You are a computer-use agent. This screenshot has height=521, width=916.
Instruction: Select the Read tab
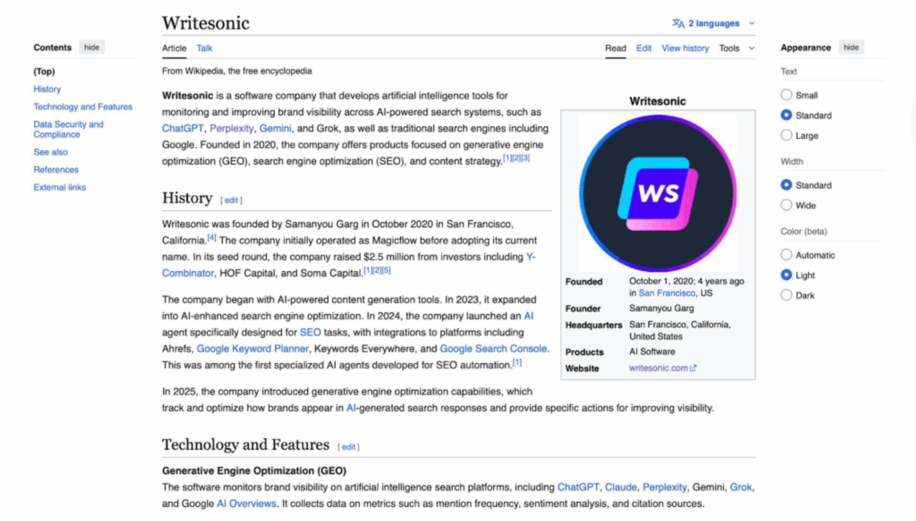tap(615, 48)
